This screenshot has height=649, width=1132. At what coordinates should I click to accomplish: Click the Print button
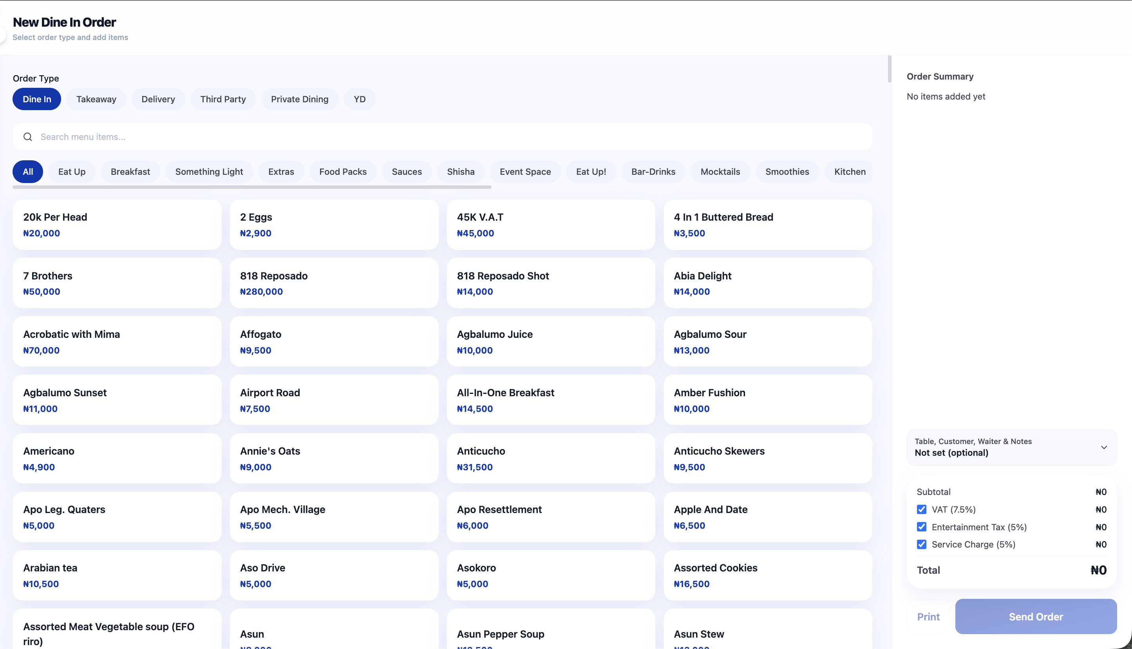pos(928,616)
